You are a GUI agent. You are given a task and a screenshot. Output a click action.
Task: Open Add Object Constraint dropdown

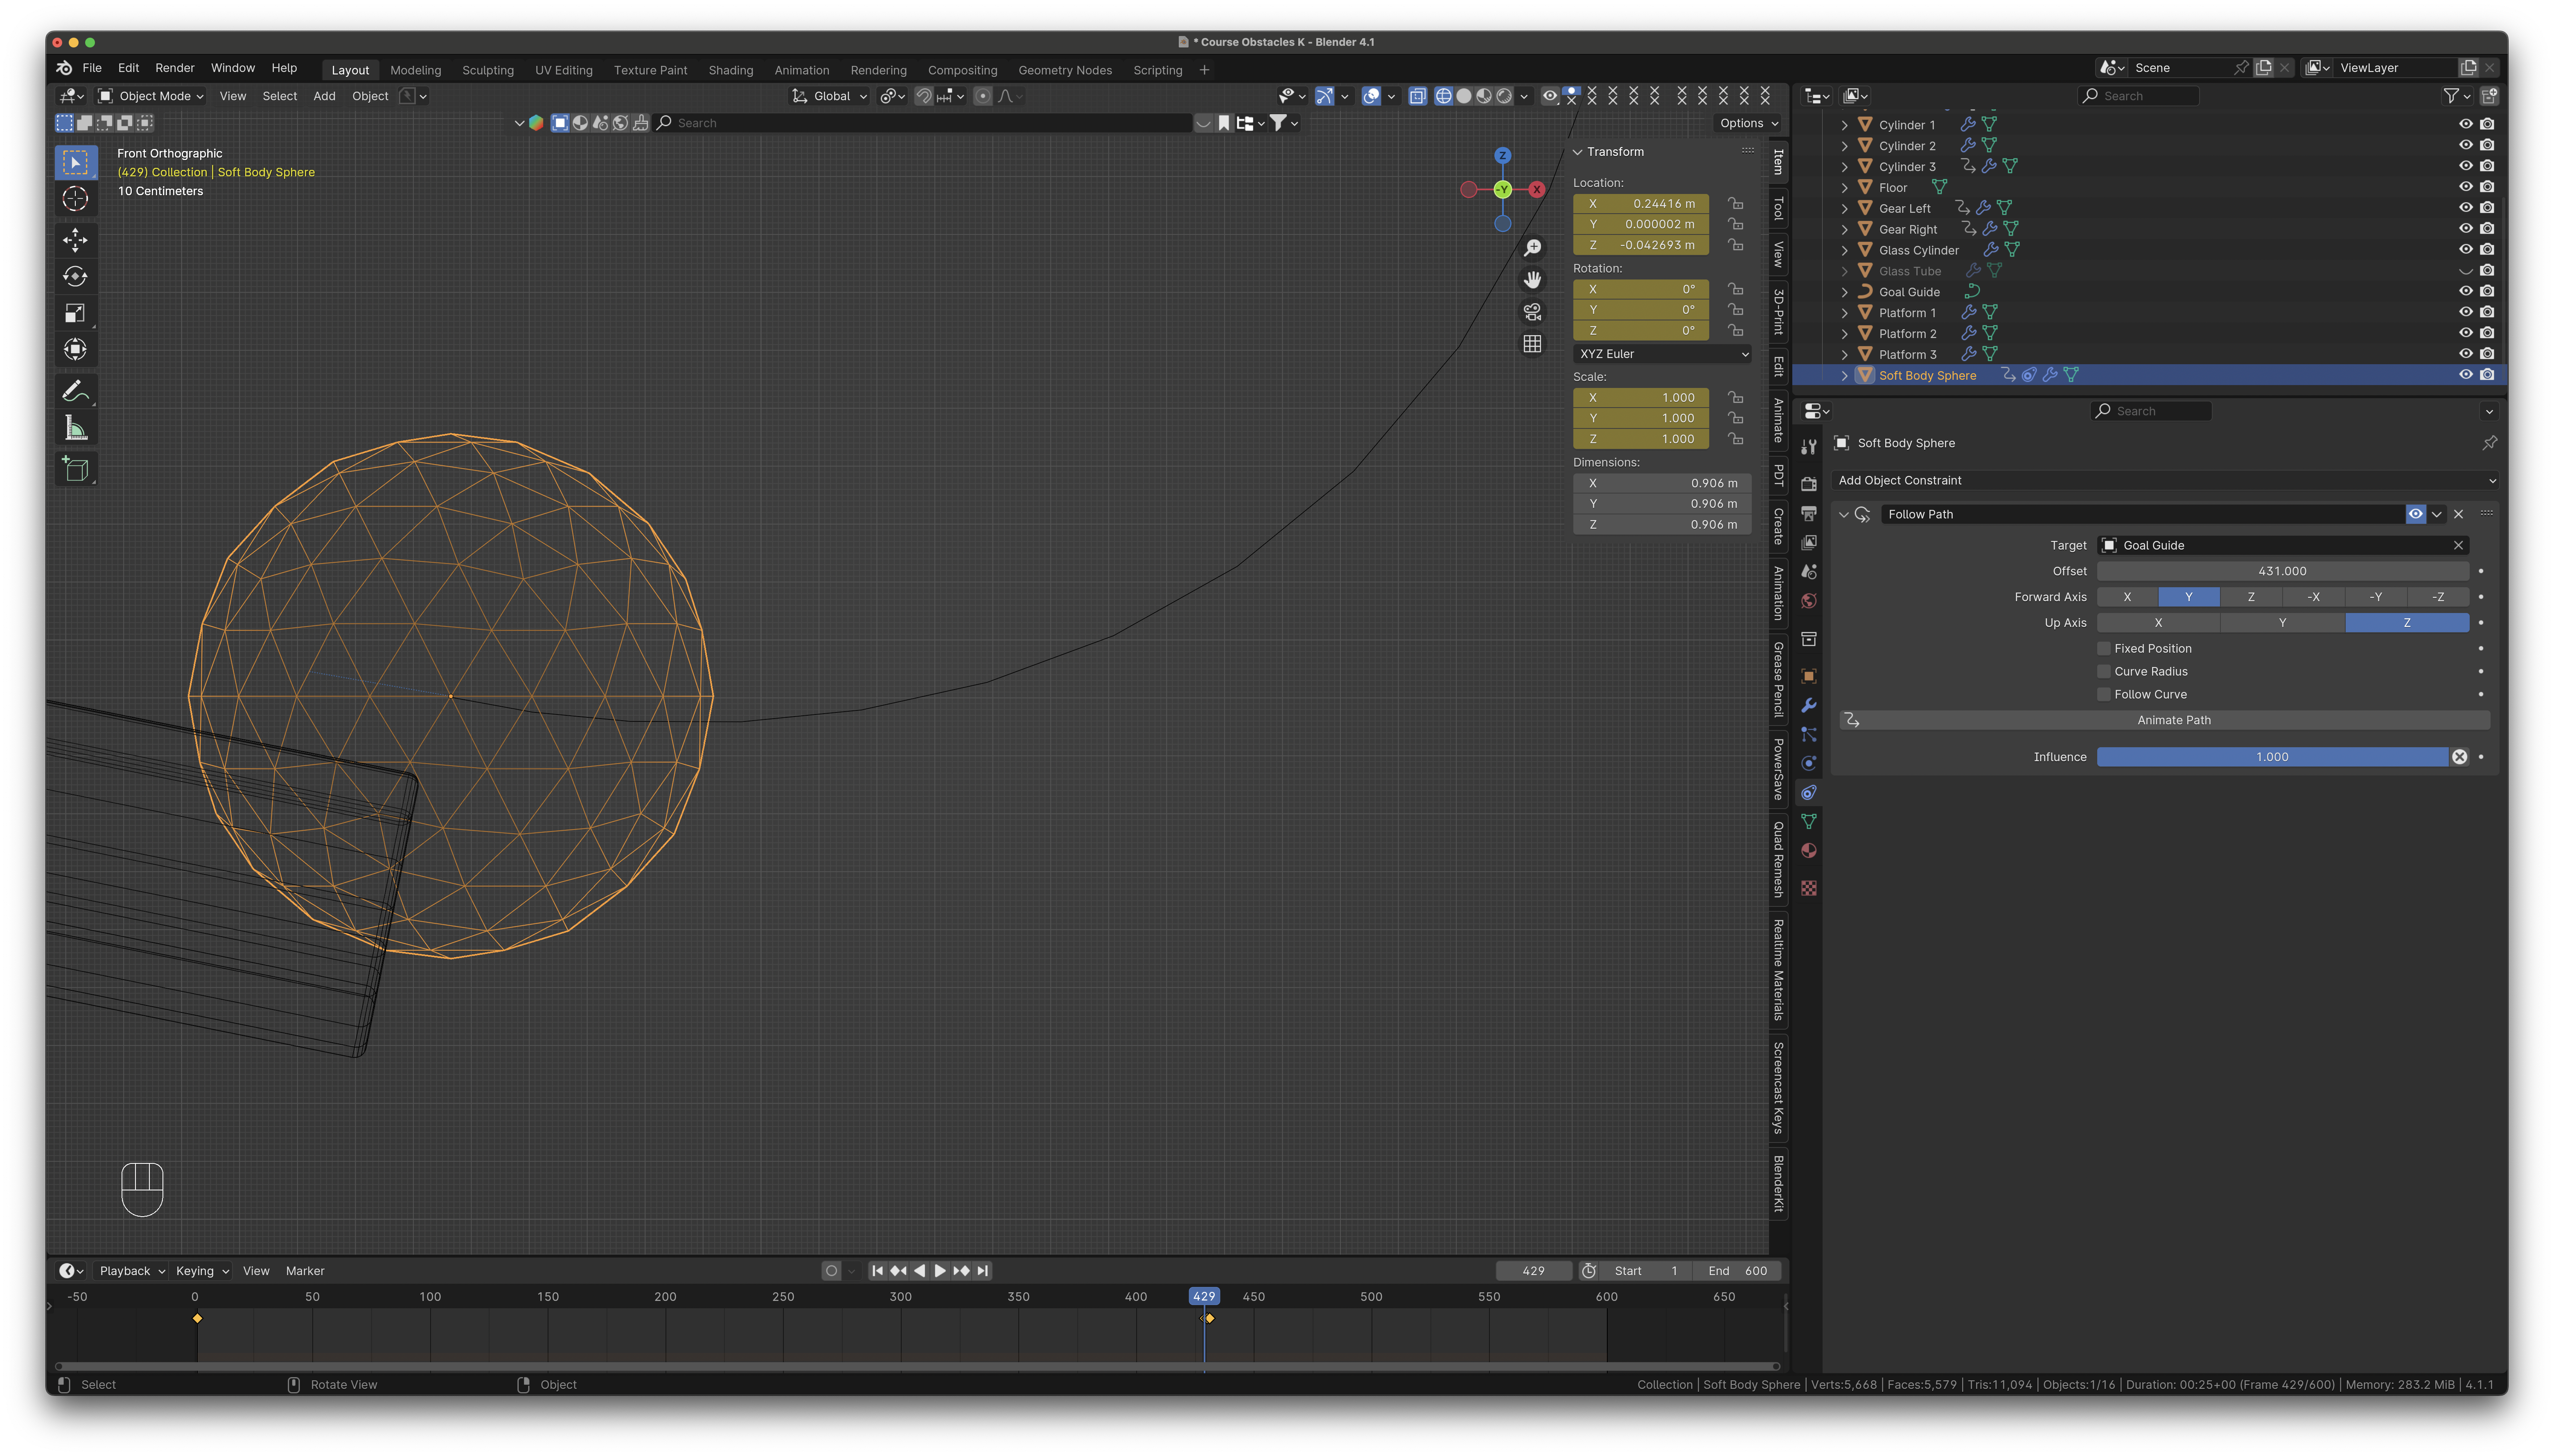[2165, 481]
